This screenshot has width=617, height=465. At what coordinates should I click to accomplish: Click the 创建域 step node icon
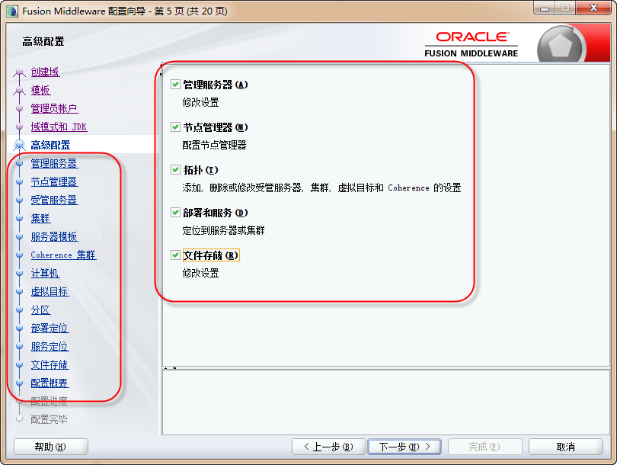click(19, 72)
